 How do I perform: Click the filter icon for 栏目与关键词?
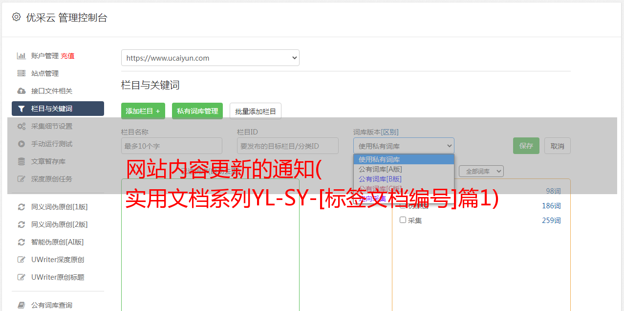22,109
